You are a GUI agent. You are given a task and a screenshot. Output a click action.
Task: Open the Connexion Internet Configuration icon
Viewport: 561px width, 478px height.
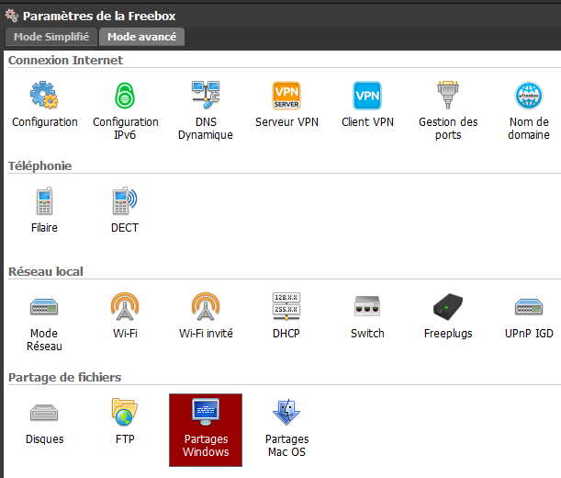click(x=44, y=97)
